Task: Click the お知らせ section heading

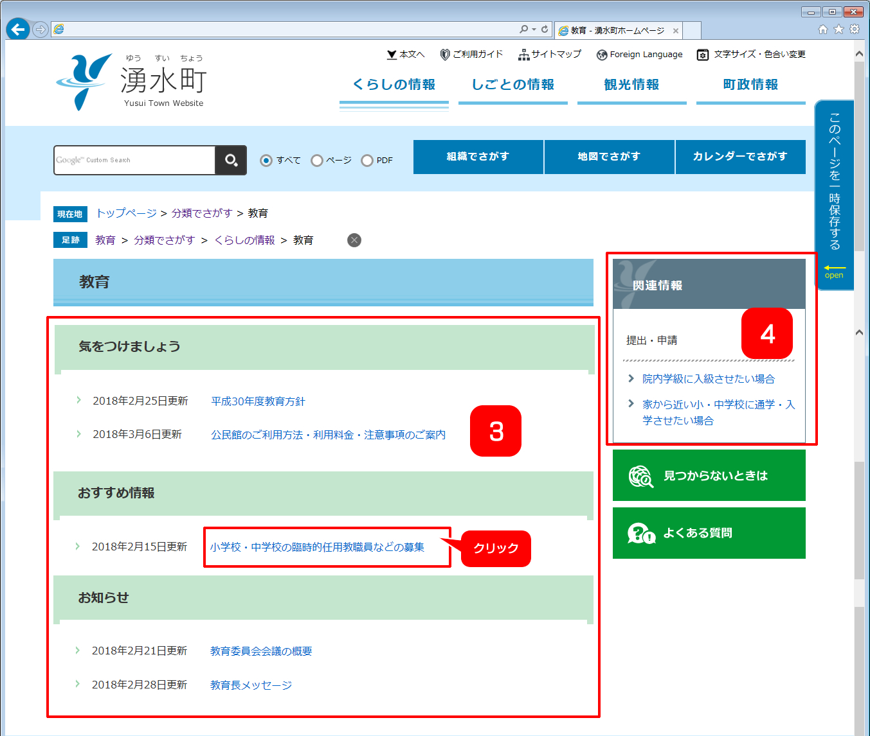Action: coord(104,598)
